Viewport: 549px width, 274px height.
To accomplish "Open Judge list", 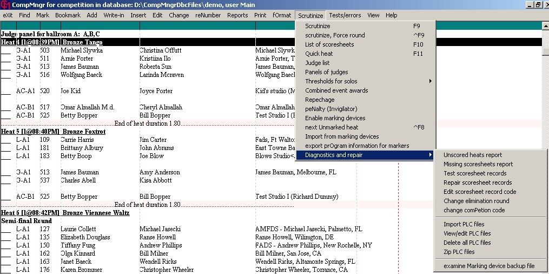I will coord(366,63).
